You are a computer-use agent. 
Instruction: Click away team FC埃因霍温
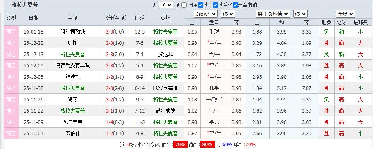click(x=166, y=88)
